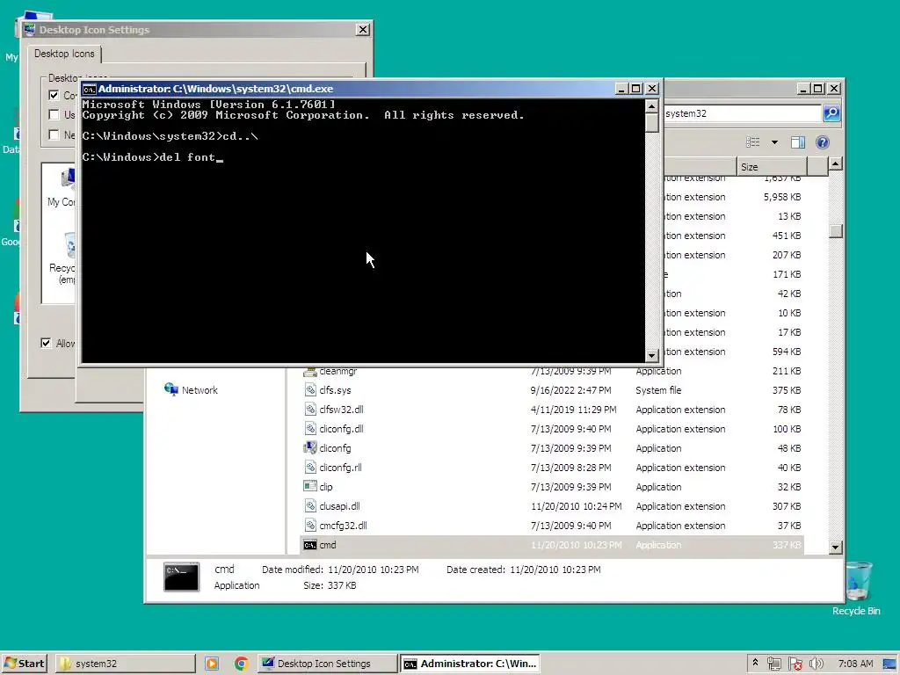Click the Explorer scrollbar up arrow

[836, 164]
